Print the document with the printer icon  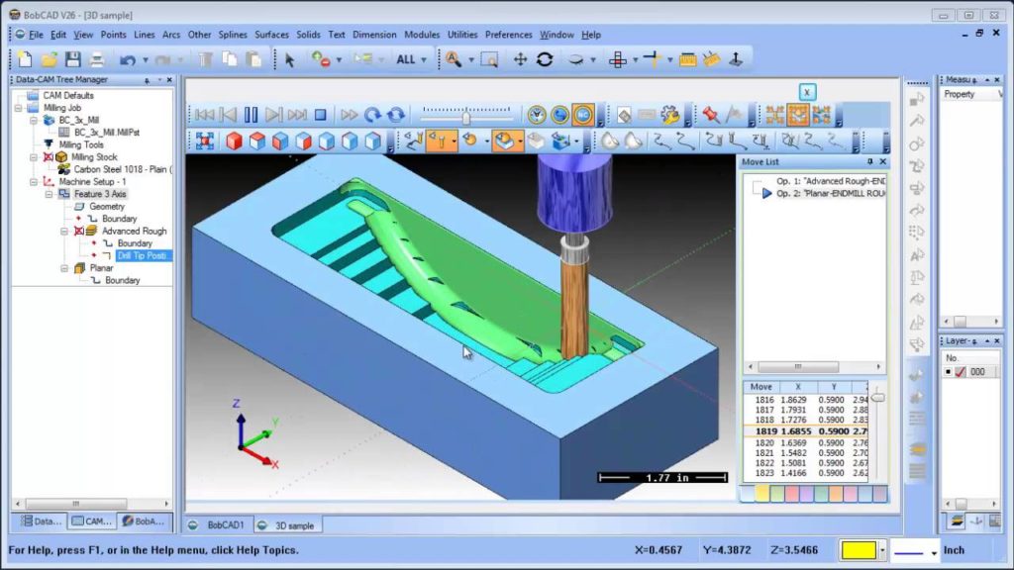(x=96, y=59)
